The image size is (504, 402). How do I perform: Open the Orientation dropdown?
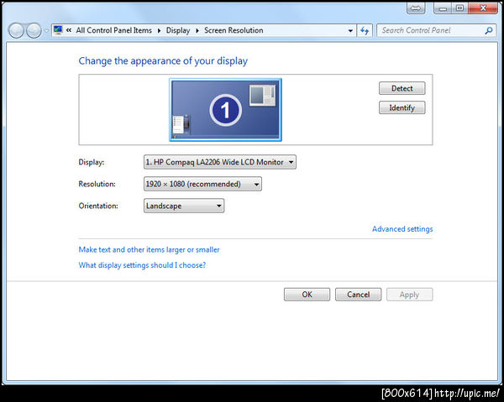[184, 206]
